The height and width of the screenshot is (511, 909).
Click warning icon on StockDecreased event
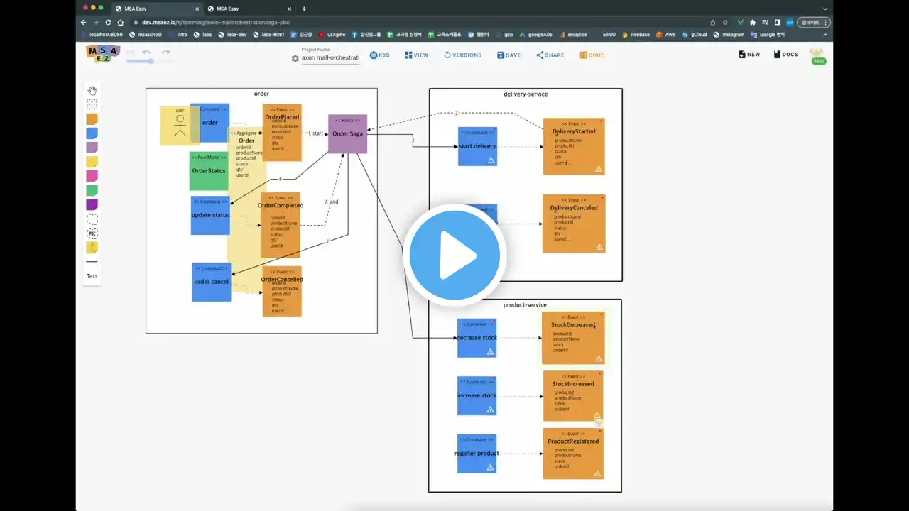(x=599, y=358)
